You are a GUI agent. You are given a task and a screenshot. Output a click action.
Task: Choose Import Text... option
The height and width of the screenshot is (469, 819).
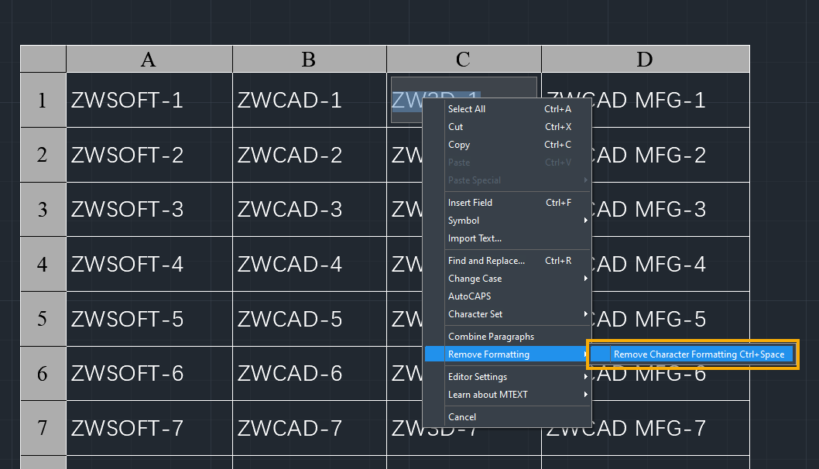[507, 238]
